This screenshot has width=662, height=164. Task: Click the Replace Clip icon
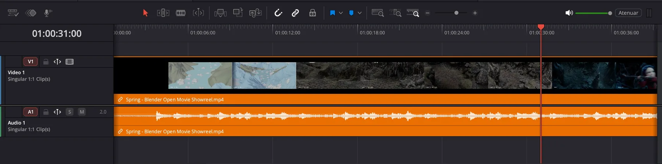(255, 13)
